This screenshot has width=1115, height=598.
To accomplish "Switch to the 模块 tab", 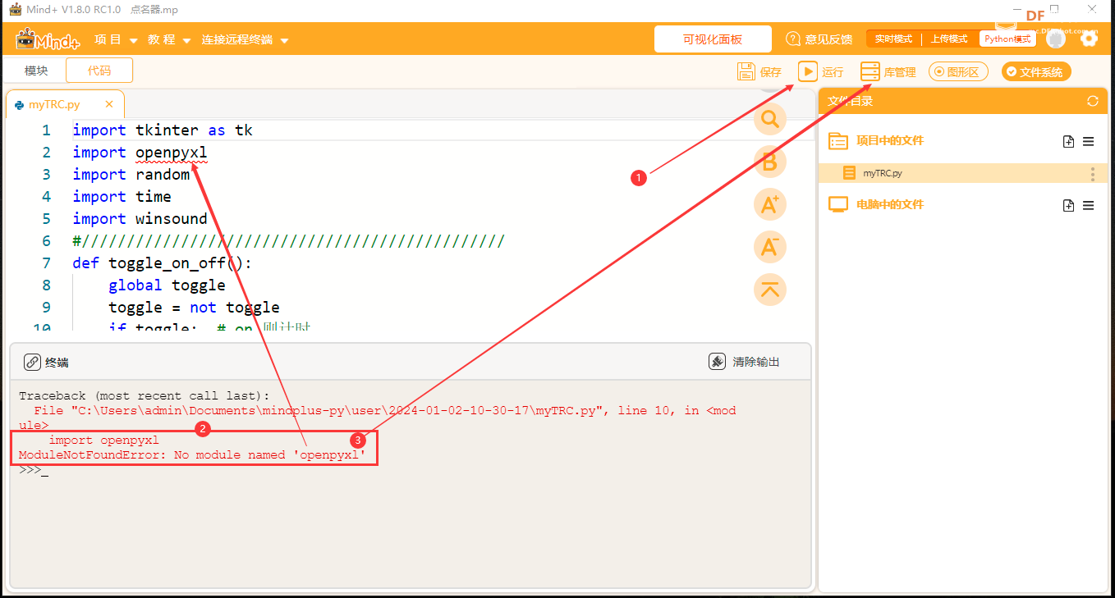I will 36,71.
